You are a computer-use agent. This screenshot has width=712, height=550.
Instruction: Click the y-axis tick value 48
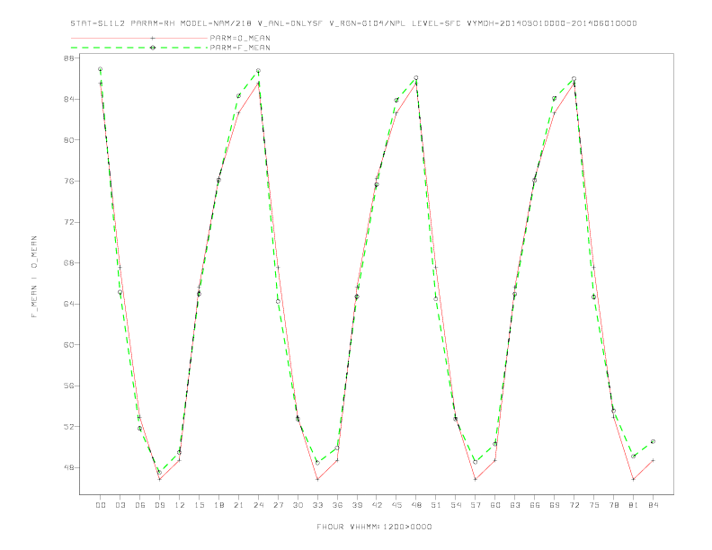point(68,467)
